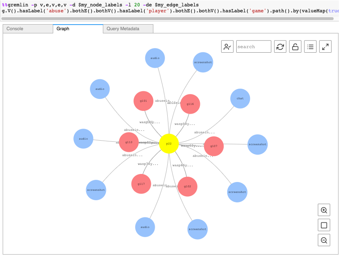Click the wasp50y... edge label
Screen dimensions: 340x257
185,124
